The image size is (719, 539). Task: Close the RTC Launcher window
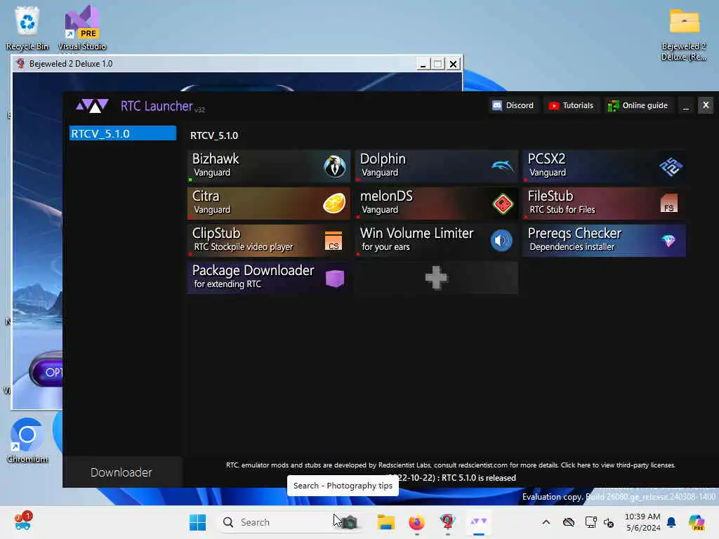(x=706, y=105)
